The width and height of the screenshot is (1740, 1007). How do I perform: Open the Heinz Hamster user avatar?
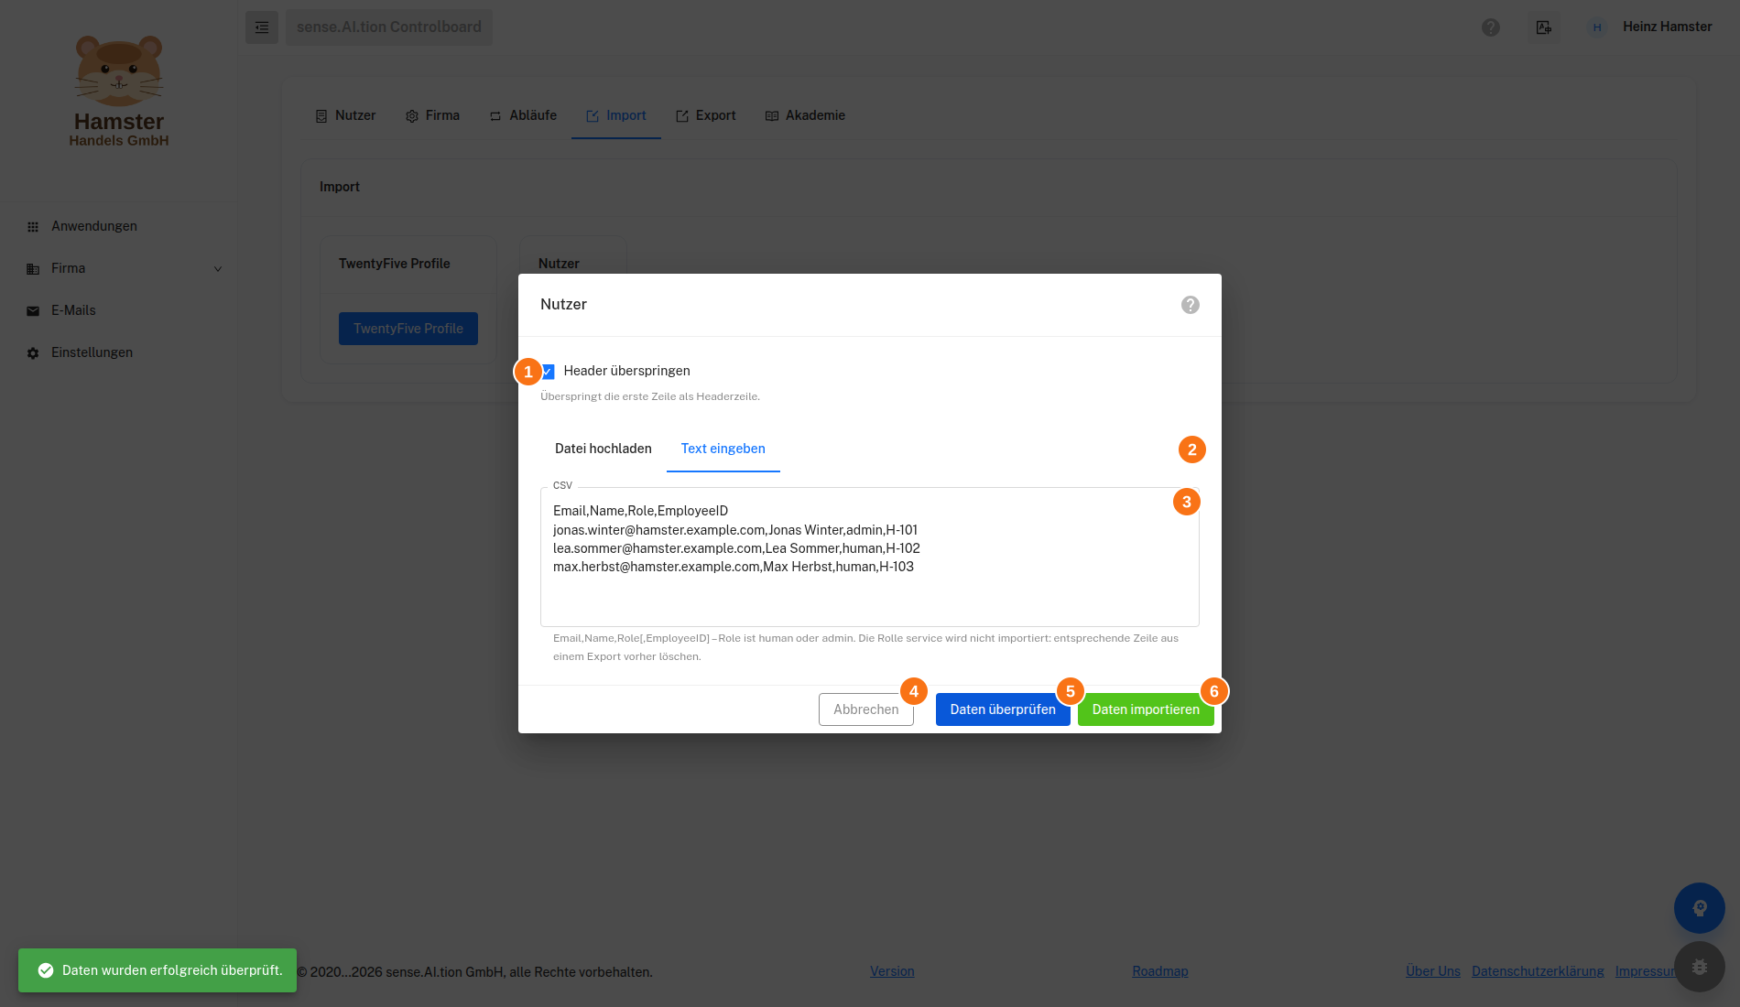pos(1597,27)
